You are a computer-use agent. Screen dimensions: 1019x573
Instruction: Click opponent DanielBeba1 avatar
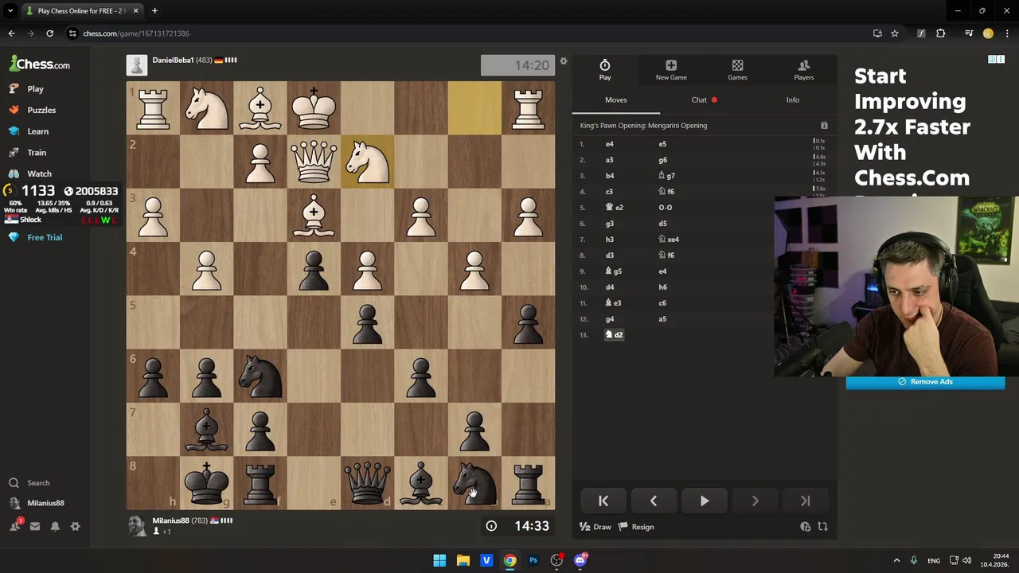[137, 65]
